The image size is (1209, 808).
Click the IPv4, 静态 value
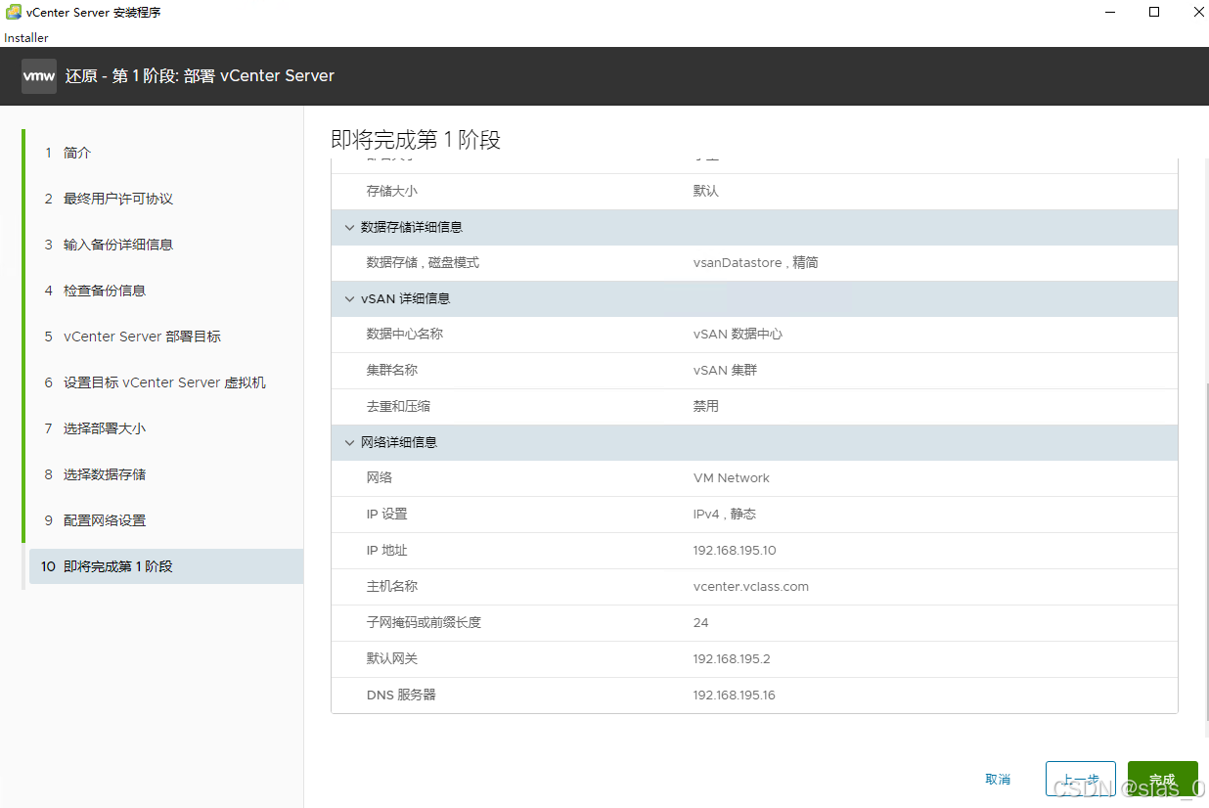click(725, 515)
